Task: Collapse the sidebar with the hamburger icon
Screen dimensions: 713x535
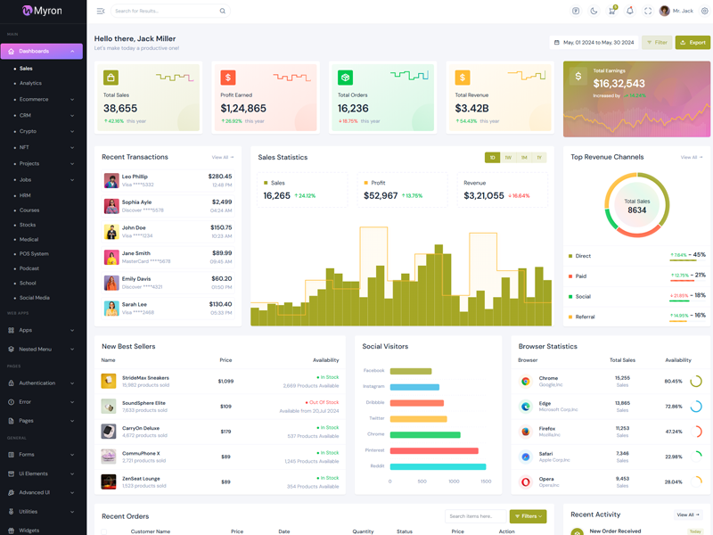Action: point(101,11)
